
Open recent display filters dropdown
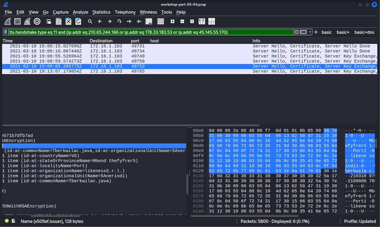310,32
